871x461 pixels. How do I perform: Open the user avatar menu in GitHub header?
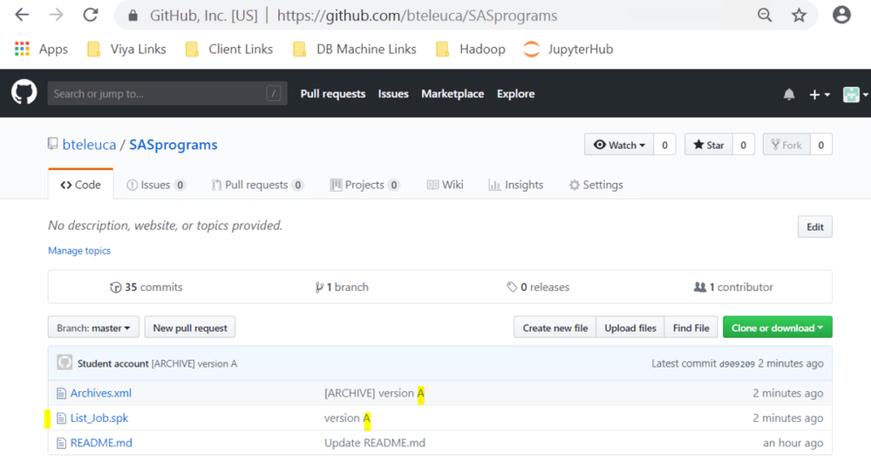tap(855, 94)
